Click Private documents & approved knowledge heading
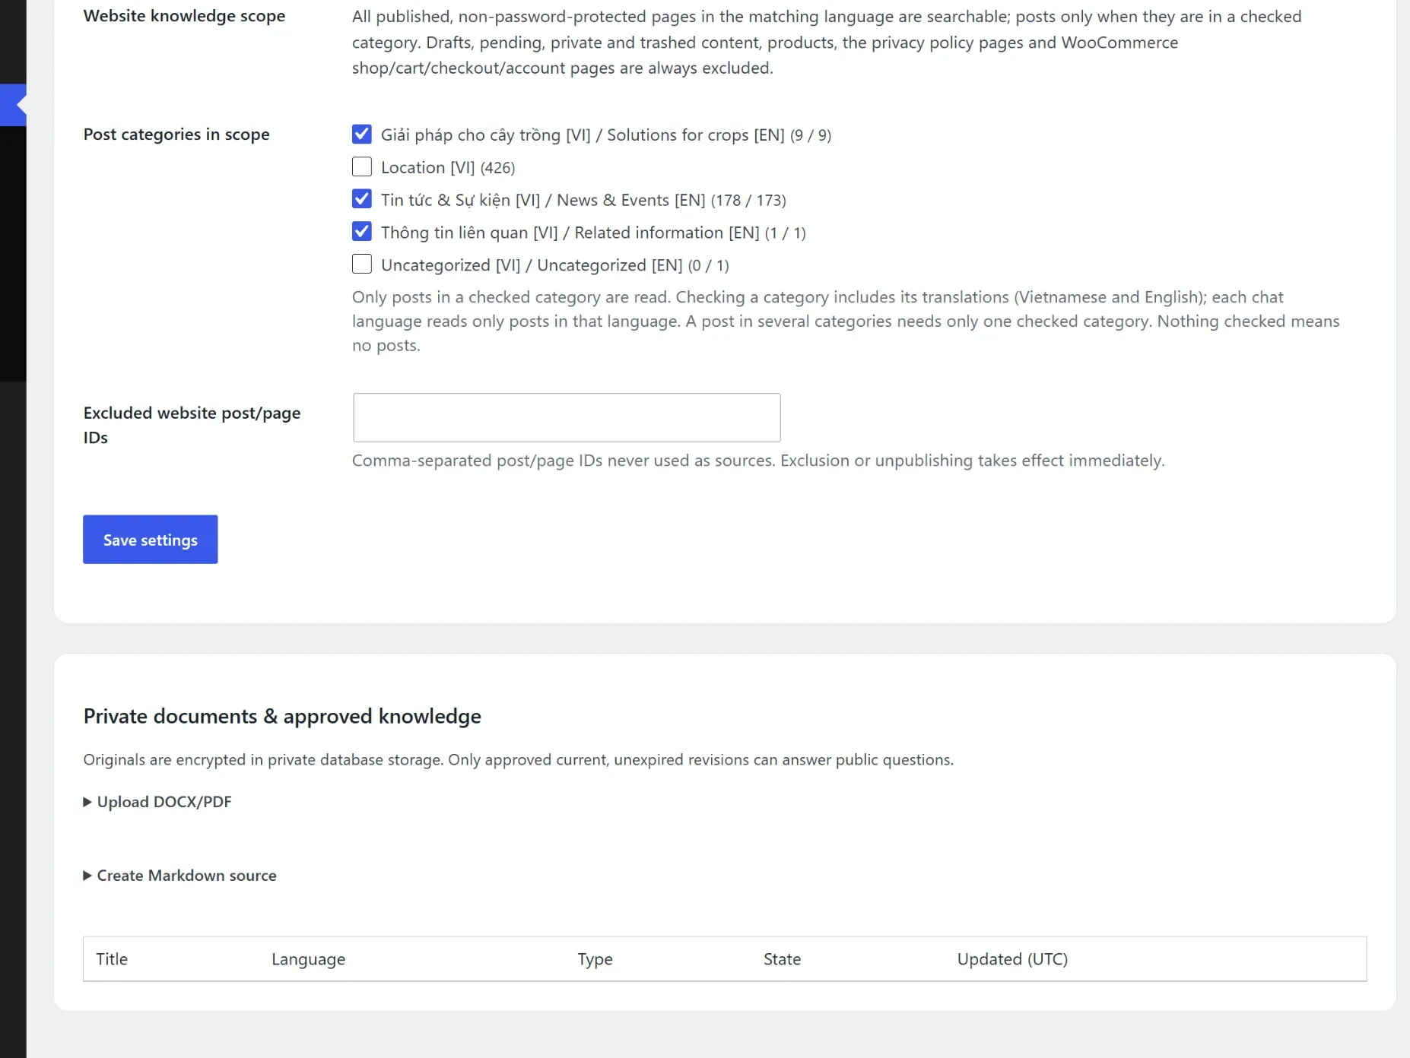 click(282, 716)
